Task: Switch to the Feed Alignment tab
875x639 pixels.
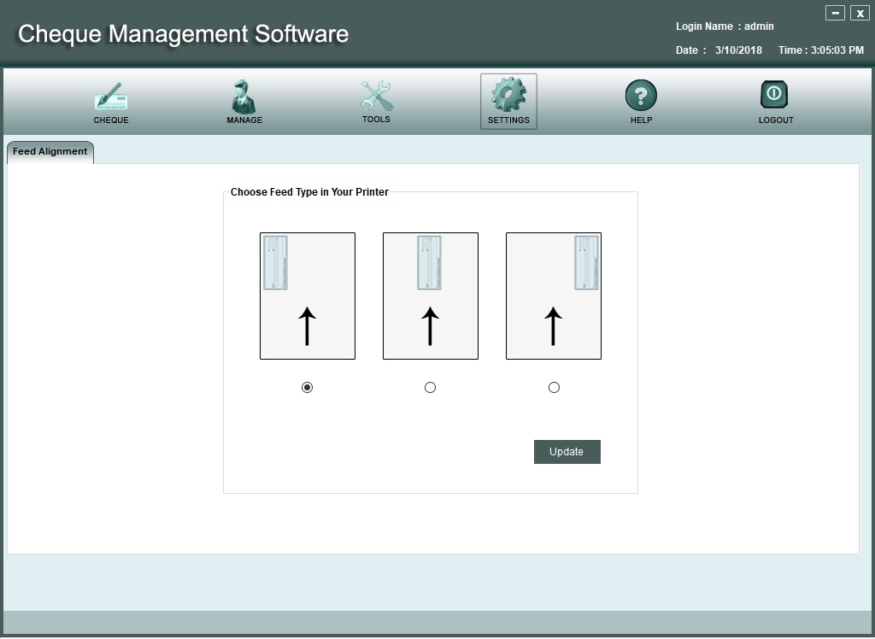Action: click(x=50, y=152)
